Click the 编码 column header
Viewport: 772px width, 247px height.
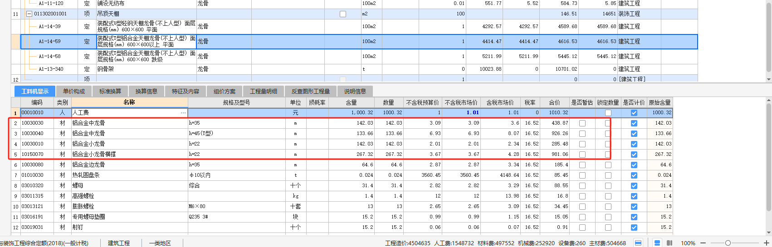37,102
